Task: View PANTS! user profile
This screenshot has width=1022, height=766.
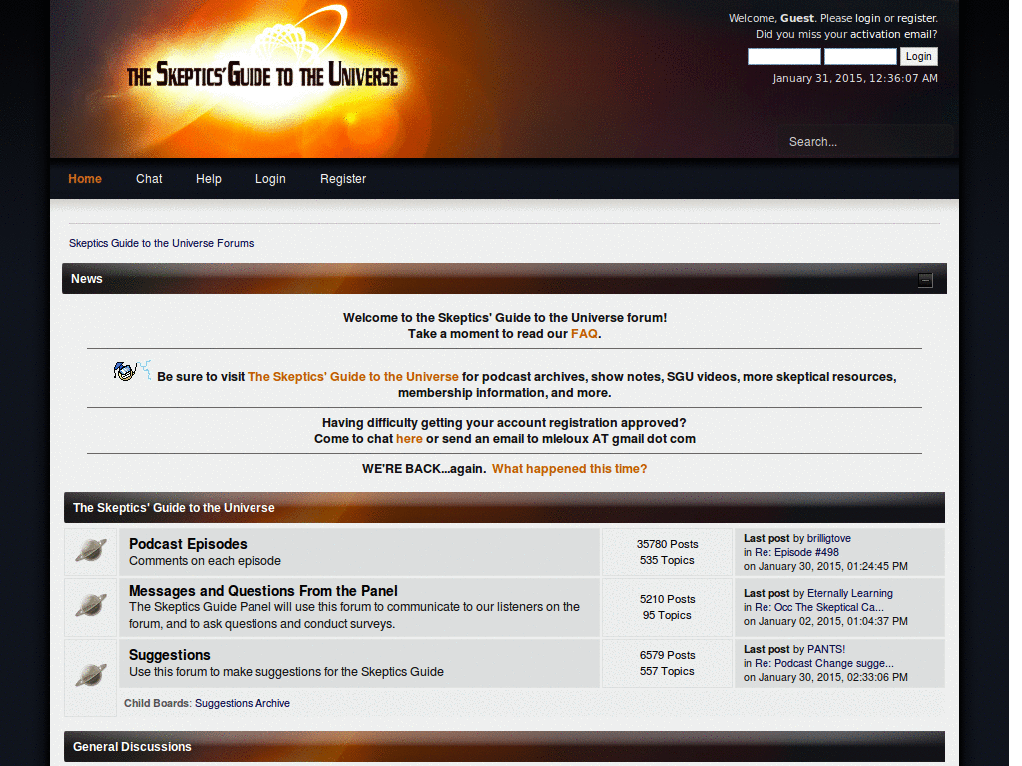Action: click(826, 650)
